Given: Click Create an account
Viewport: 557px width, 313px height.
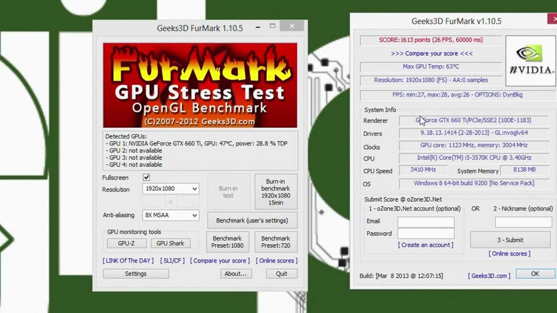Looking at the screenshot, I should coord(425,245).
